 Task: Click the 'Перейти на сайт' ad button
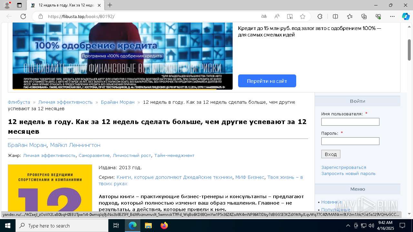coord(267,81)
